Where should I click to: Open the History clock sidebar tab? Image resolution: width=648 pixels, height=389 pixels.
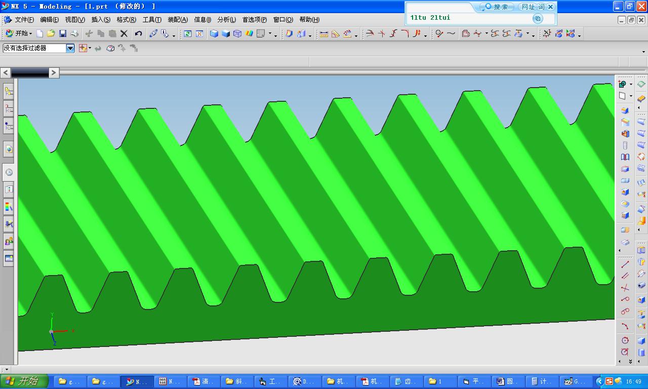coord(9,172)
